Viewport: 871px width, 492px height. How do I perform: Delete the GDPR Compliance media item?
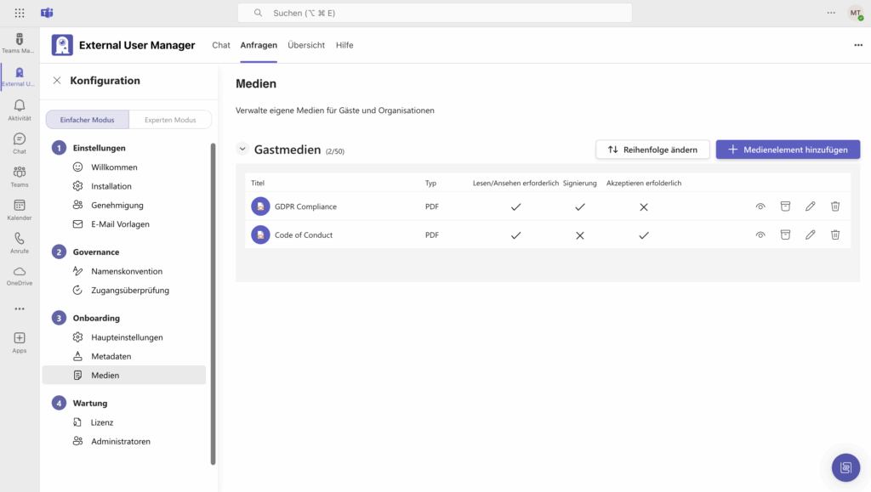tap(835, 206)
